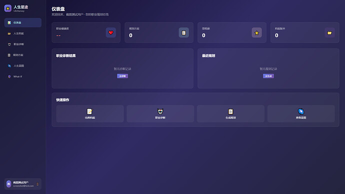Click the "--" value in 职业健康度 card
The width and height of the screenshot is (345, 194).
coord(58,35)
